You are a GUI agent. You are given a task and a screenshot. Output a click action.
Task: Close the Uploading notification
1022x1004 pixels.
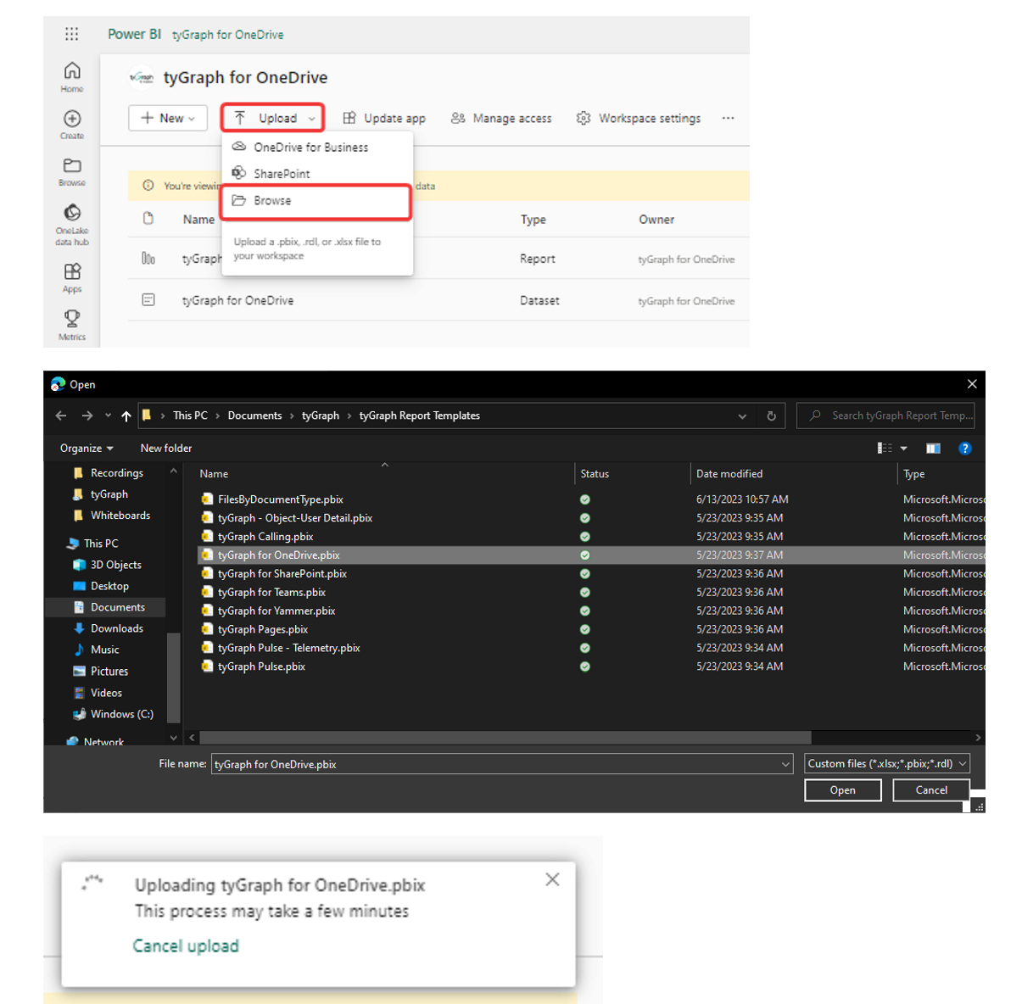[x=552, y=879]
